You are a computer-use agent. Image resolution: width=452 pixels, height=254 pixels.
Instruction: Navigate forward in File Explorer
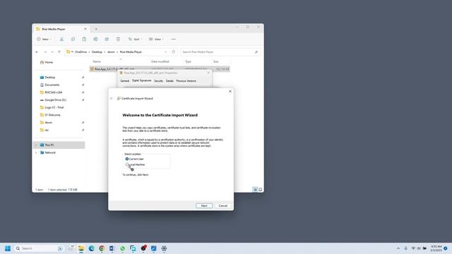pos(45,52)
